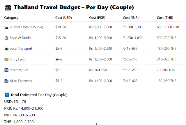
Task: Click the Food & Drinks $15–20 cell
Action: pos(61,38)
